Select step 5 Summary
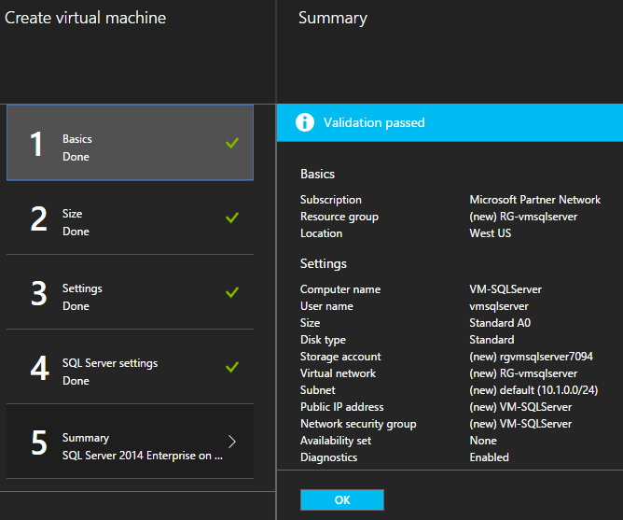 (130, 442)
